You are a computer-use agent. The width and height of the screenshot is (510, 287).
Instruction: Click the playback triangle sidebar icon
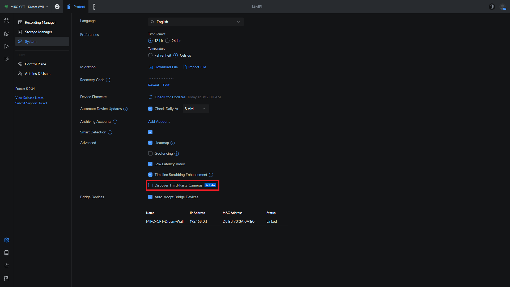(x=7, y=46)
